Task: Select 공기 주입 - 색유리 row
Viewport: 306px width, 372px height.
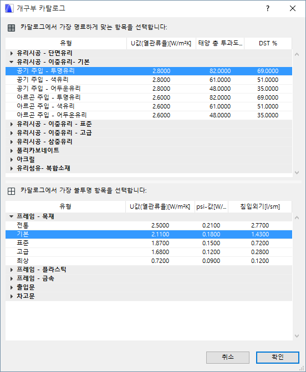Action: [149, 80]
